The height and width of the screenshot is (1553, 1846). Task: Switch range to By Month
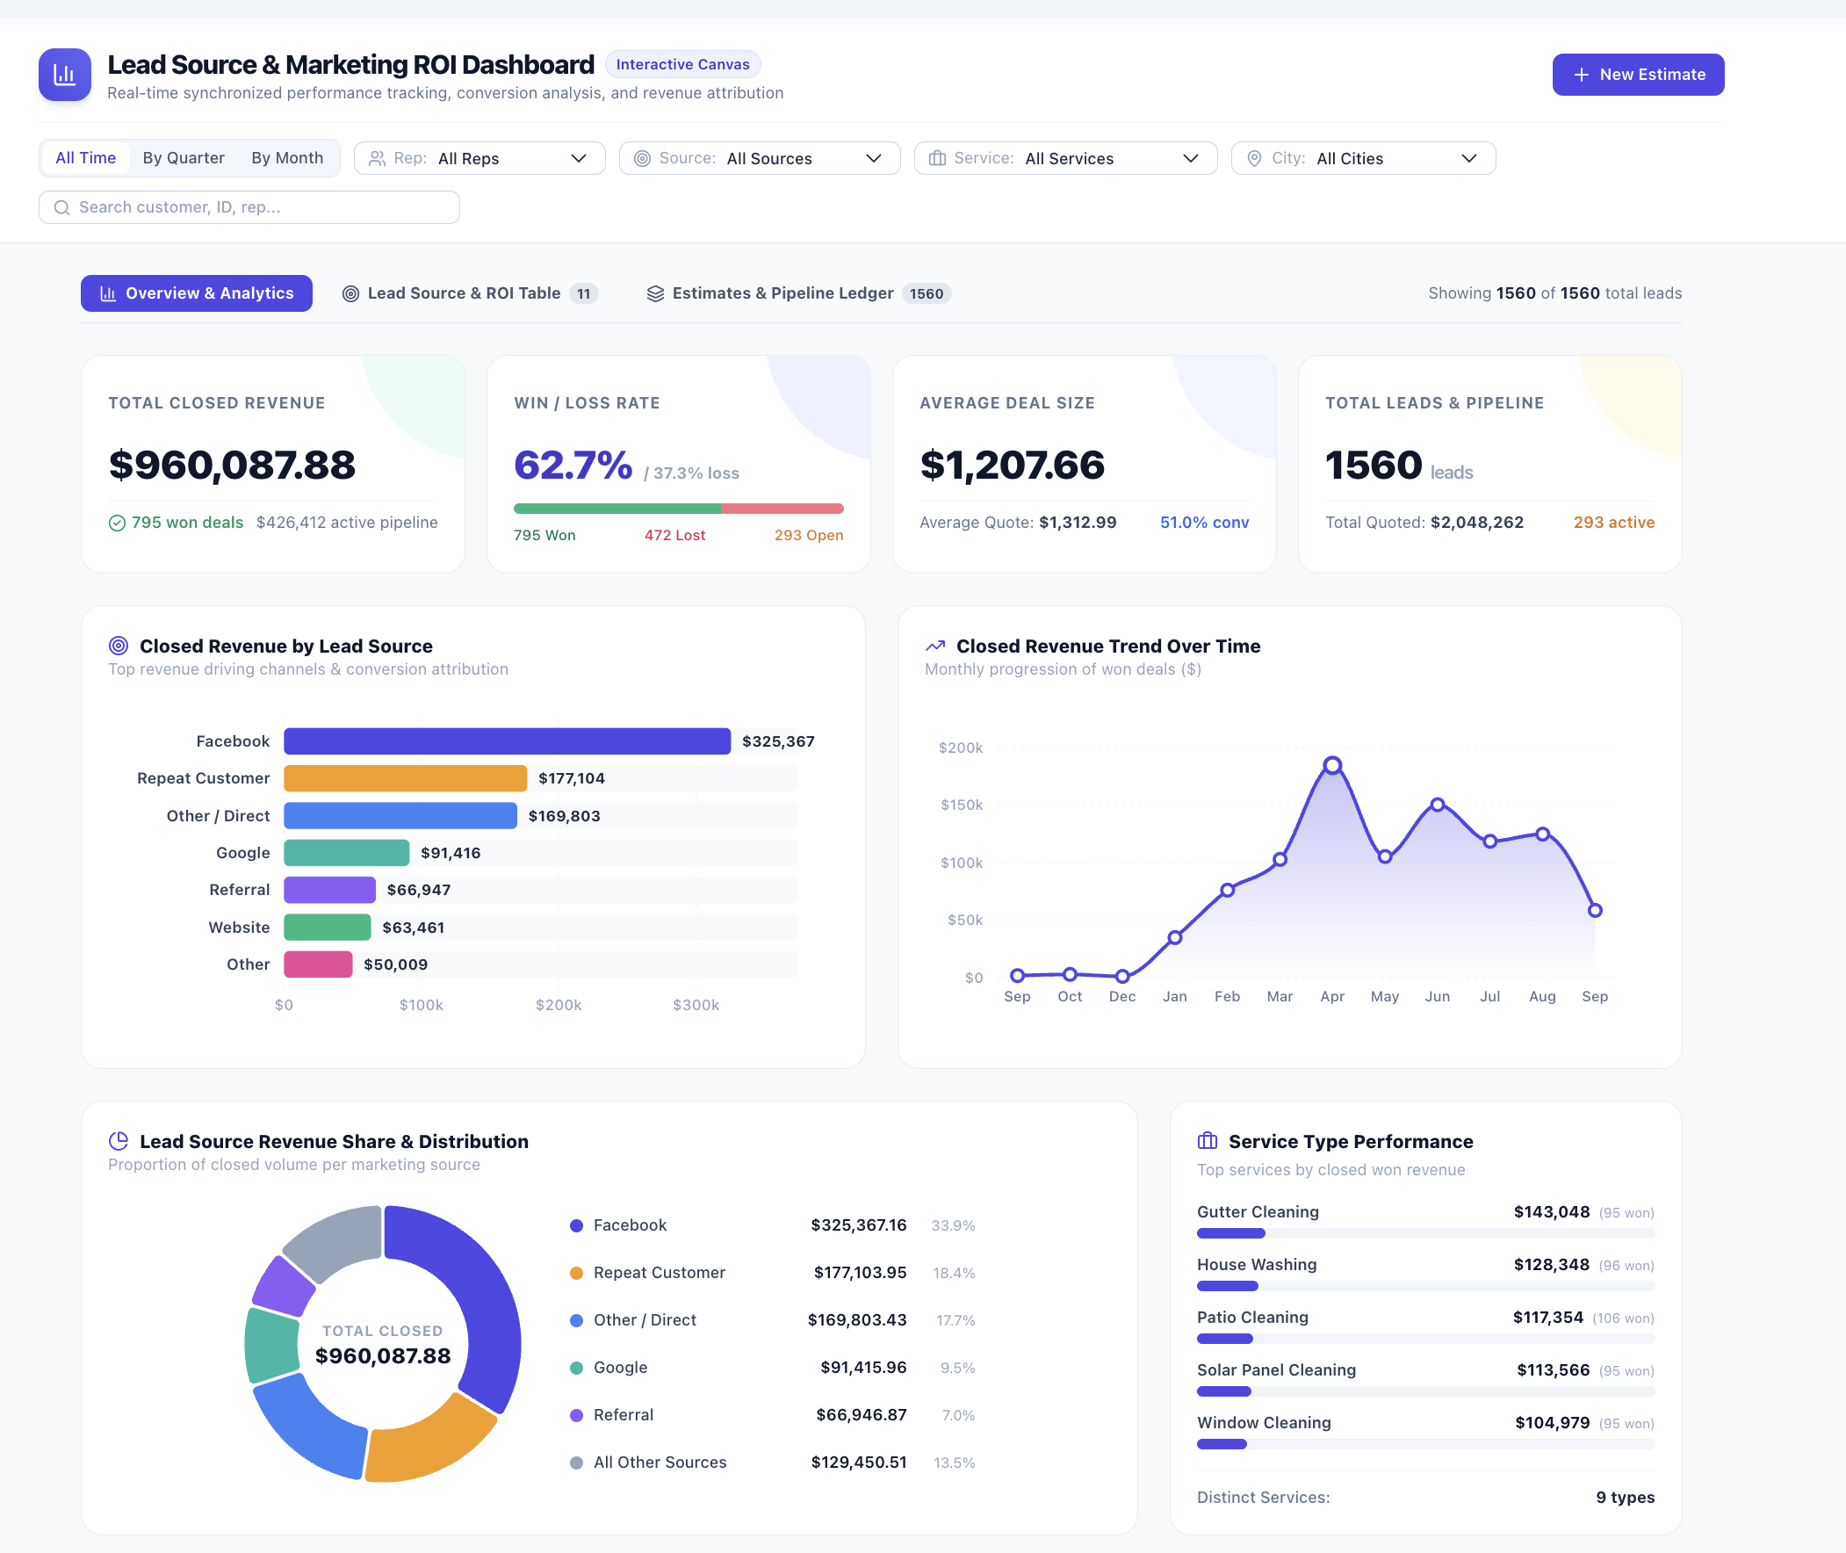tap(288, 158)
